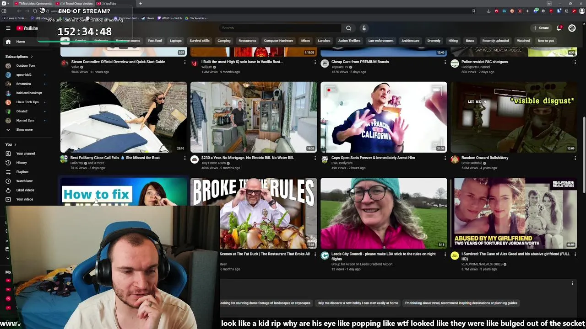Click the Create button
The height and width of the screenshot is (329, 586).
pyautogui.click(x=541, y=28)
